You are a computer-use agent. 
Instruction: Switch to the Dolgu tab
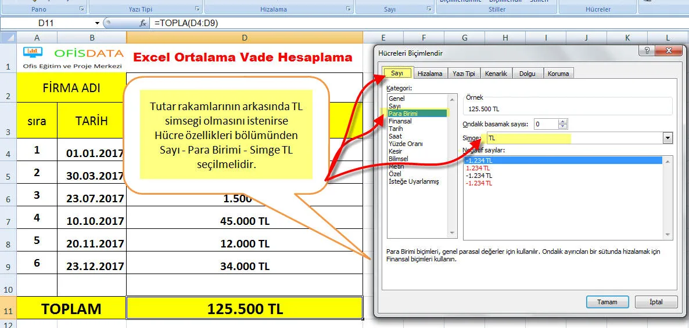tap(527, 74)
